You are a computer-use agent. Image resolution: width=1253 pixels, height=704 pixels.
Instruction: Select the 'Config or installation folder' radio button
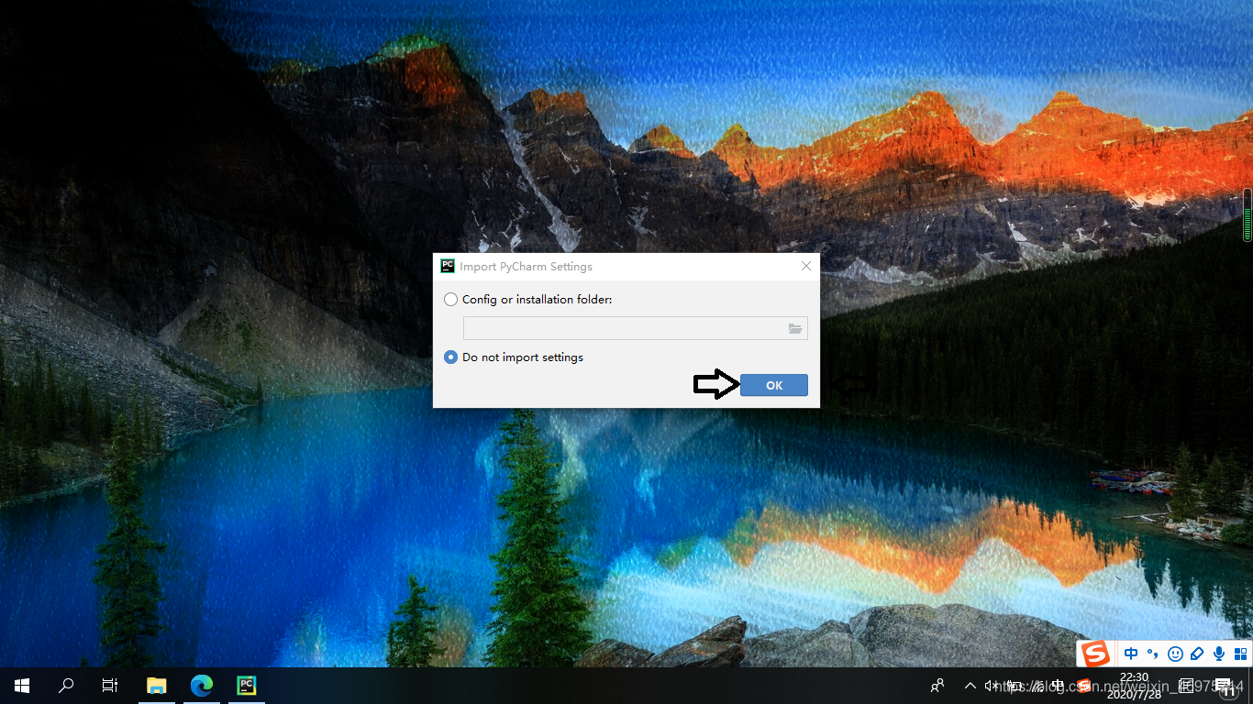click(450, 300)
